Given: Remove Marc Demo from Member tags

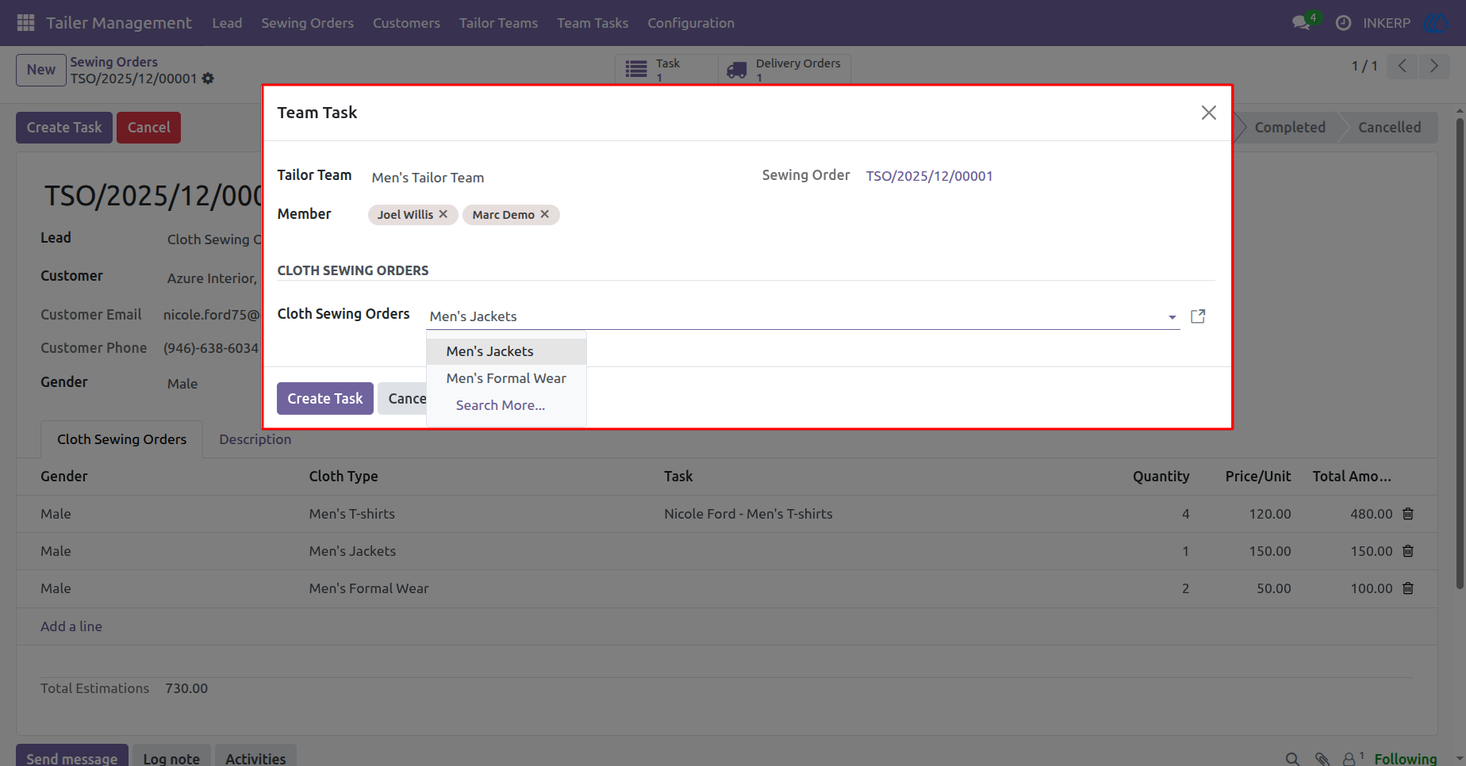Looking at the screenshot, I should (x=545, y=214).
